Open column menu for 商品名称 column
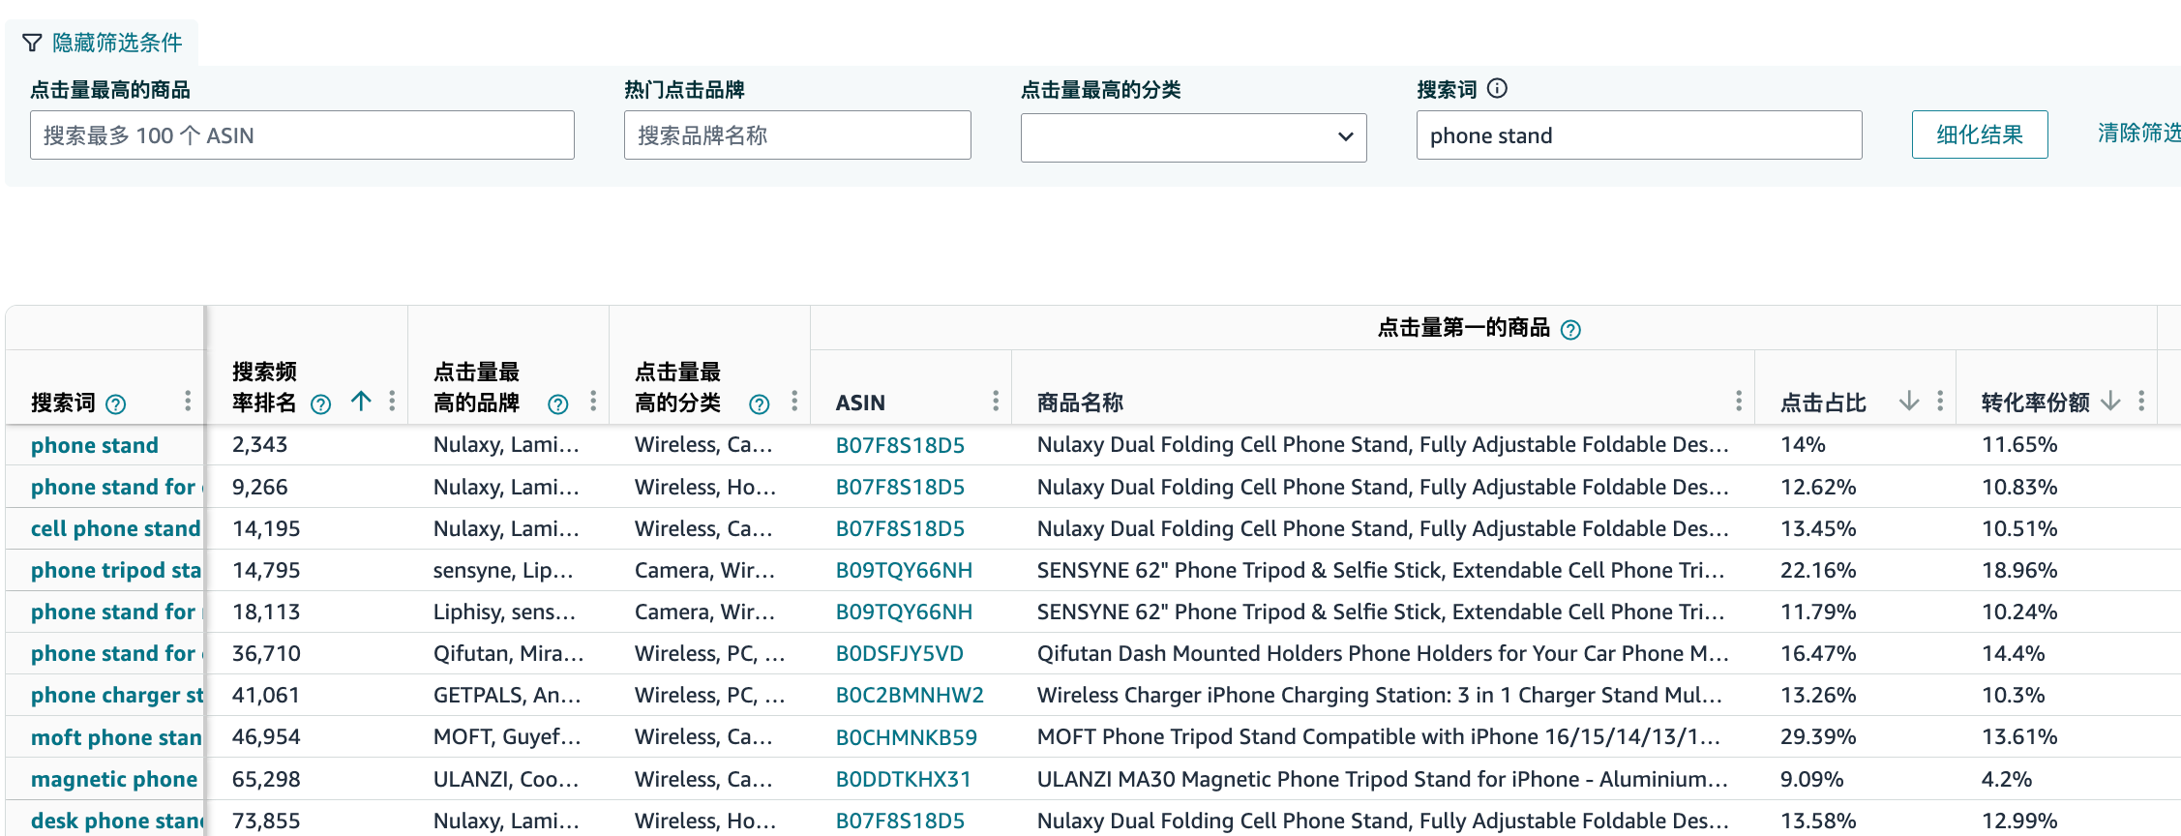This screenshot has width=2181, height=836. [1739, 402]
